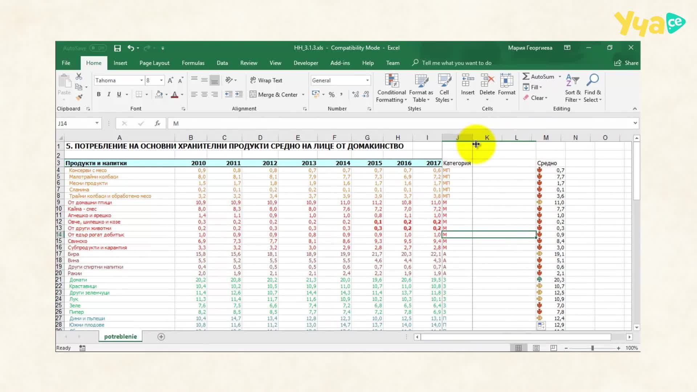
Task: Add a new sheet with the plus icon
Action: coord(161,337)
